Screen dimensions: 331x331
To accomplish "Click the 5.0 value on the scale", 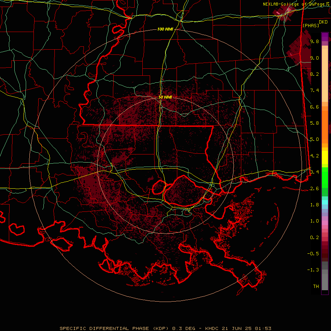I will (x=314, y=139).
